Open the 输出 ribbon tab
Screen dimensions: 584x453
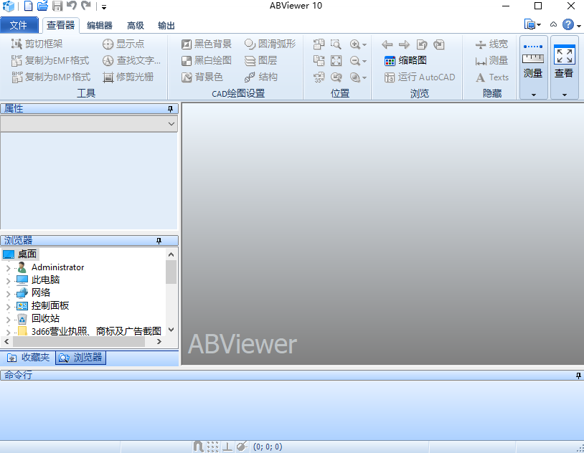coord(166,25)
